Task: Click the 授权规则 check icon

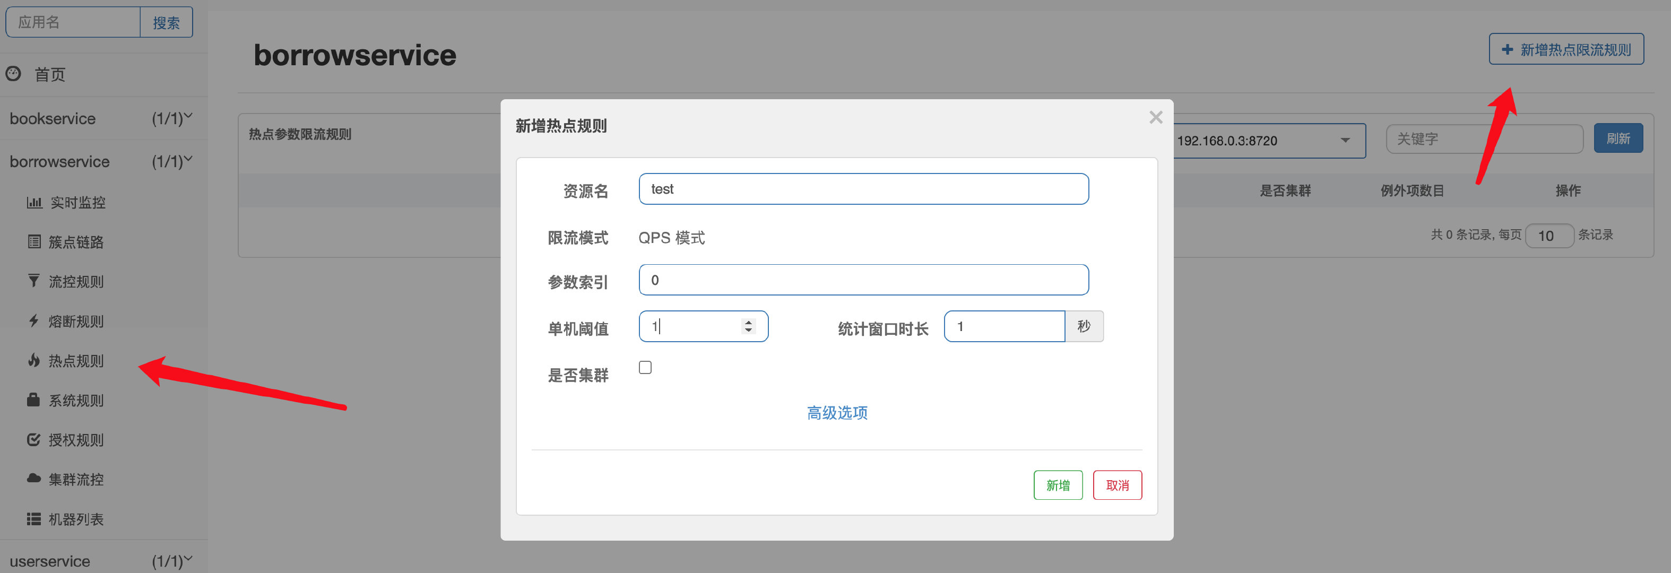Action: [34, 439]
